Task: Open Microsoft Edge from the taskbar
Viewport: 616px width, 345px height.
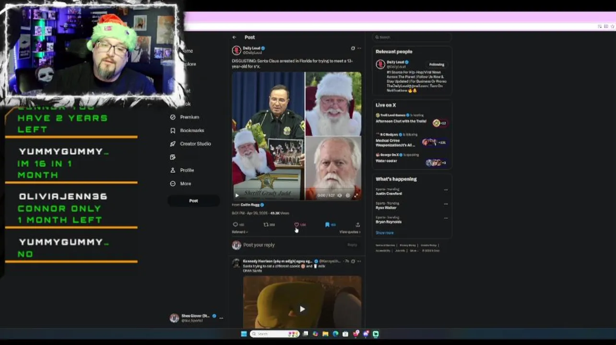Action: pyautogui.click(x=335, y=334)
